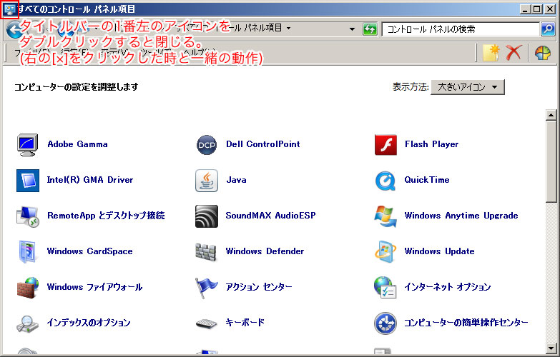Open the Intel GMA Driver icon

pyautogui.click(x=28, y=181)
